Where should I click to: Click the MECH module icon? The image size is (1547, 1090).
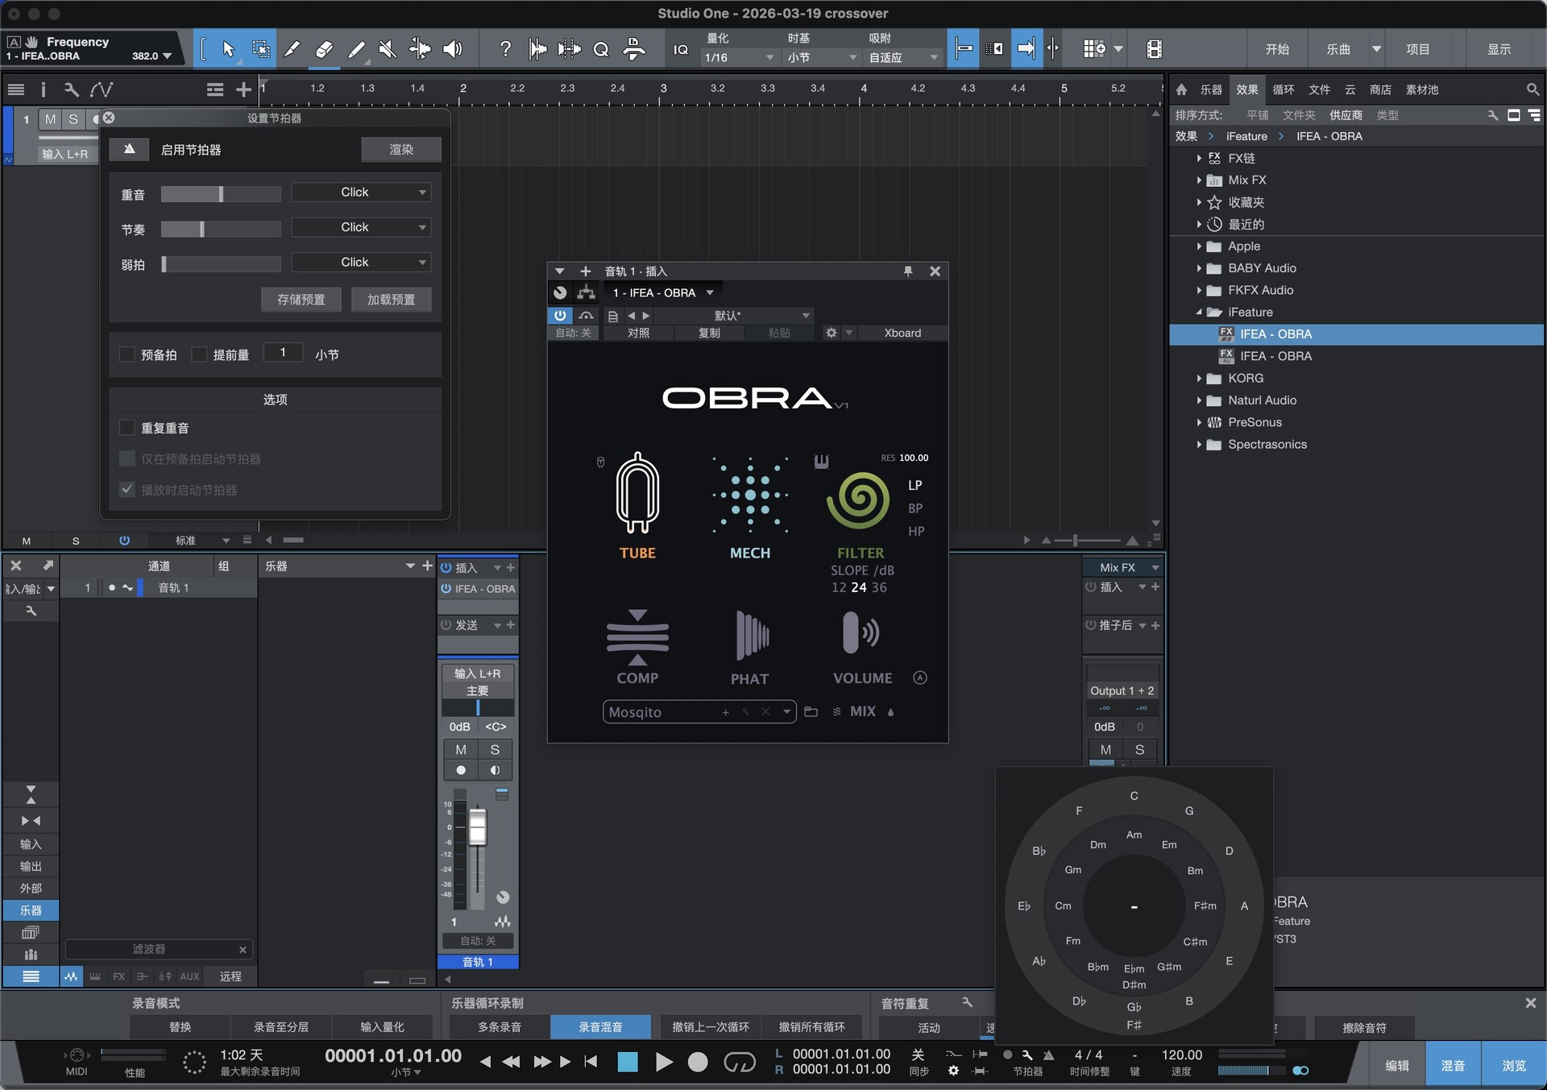[x=750, y=495]
